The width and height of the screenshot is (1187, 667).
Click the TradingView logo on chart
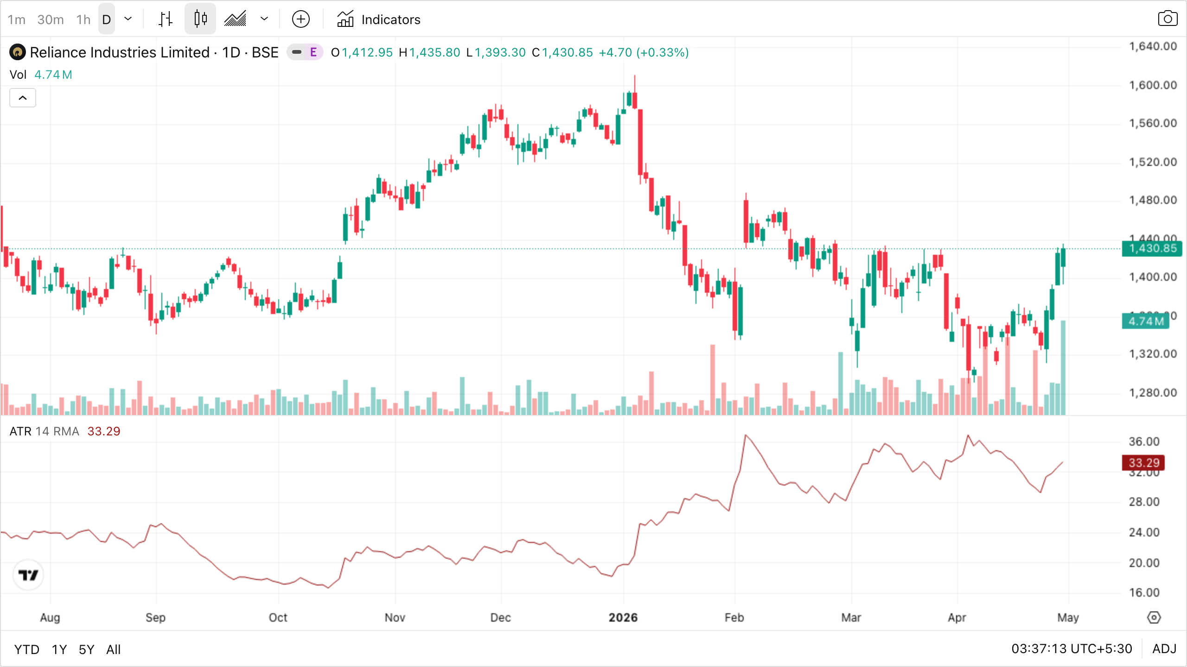(x=28, y=575)
